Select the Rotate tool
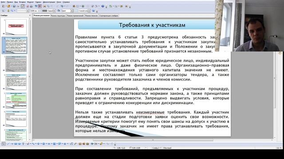 click(92, 144)
